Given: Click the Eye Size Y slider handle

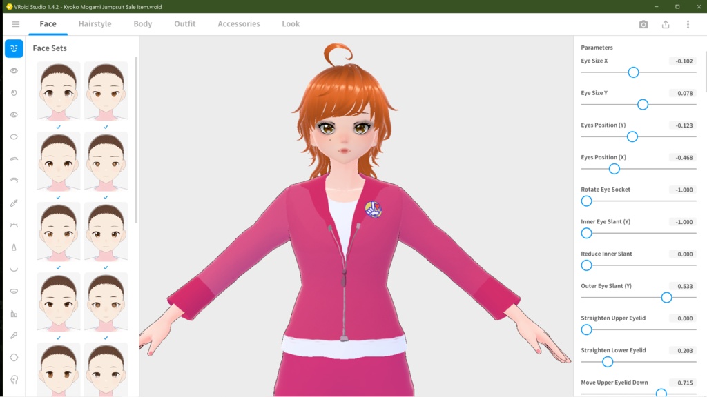Looking at the screenshot, I should tap(643, 104).
